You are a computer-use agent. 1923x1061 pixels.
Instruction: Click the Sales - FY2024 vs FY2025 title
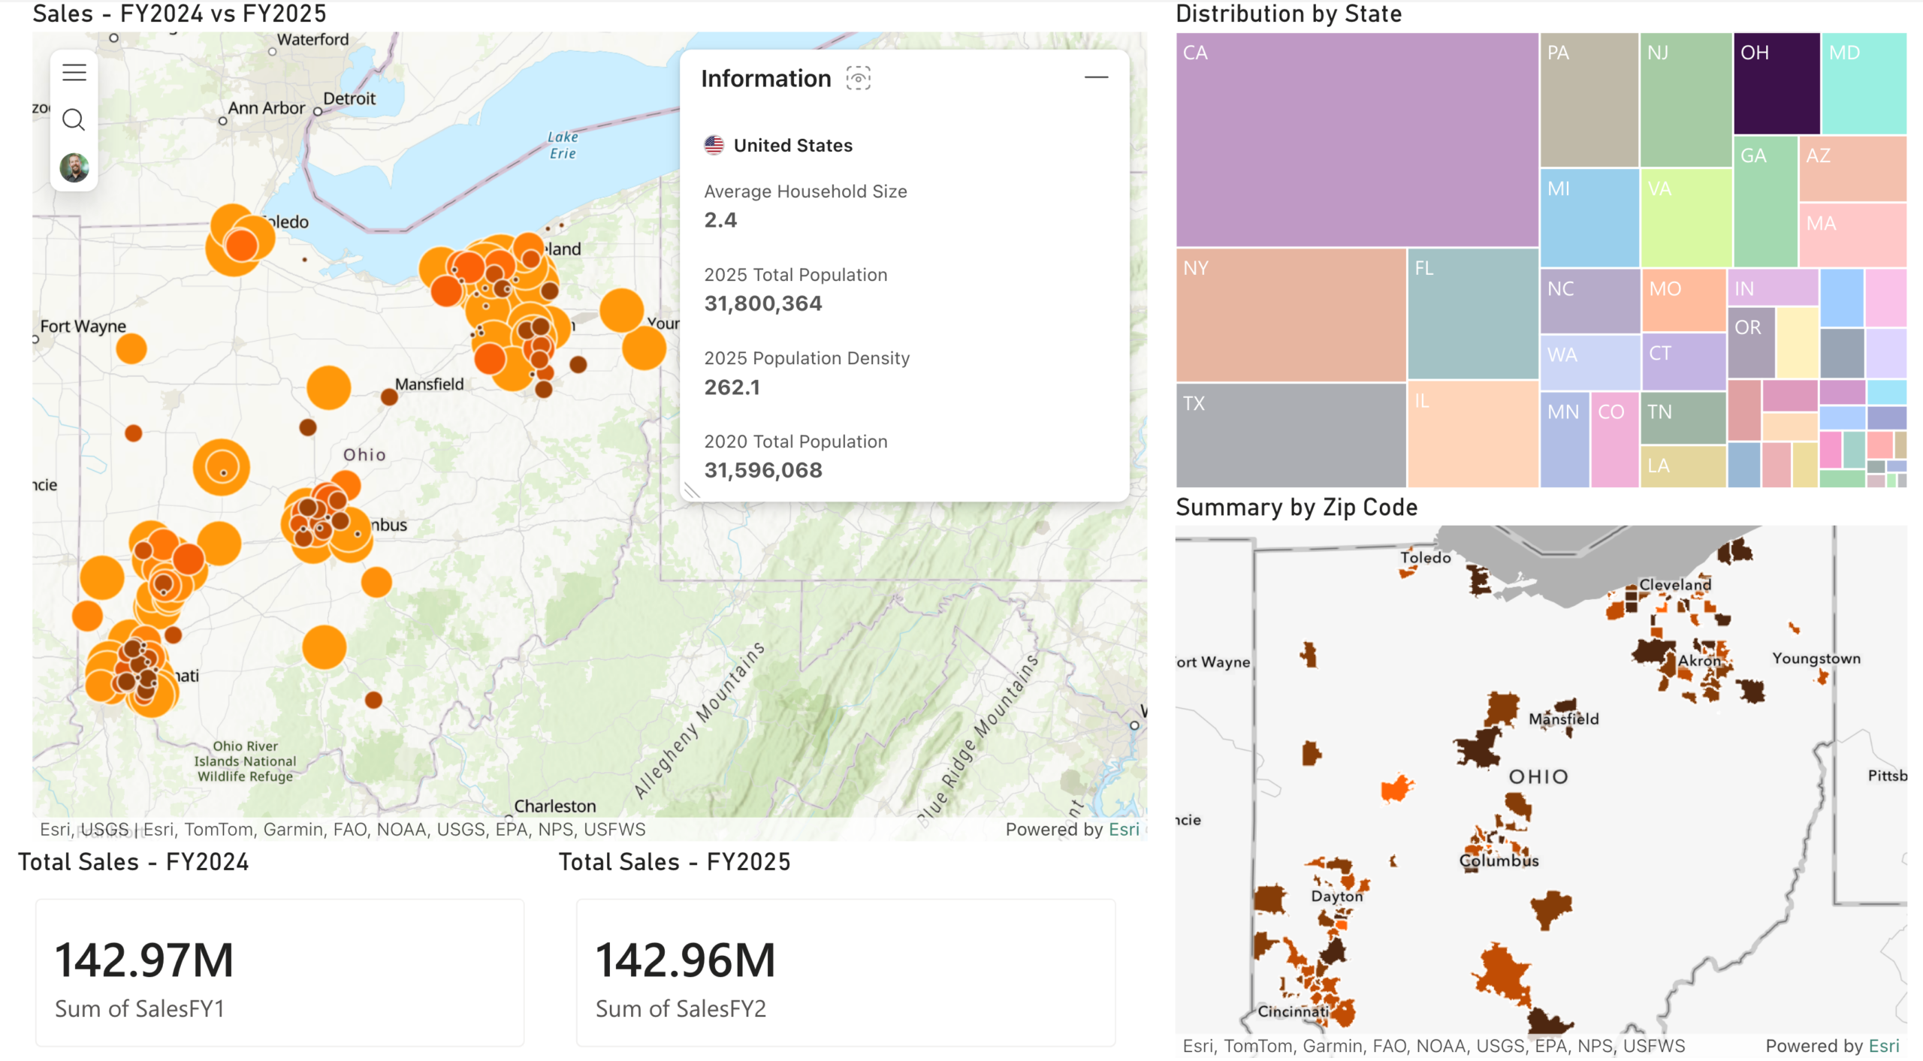click(x=180, y=14)
